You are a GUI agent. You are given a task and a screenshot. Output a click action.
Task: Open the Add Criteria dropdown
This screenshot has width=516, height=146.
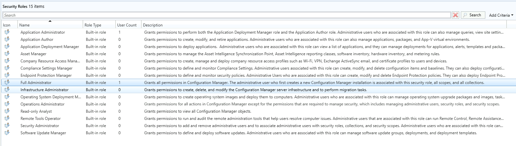(x=501, y=15)
